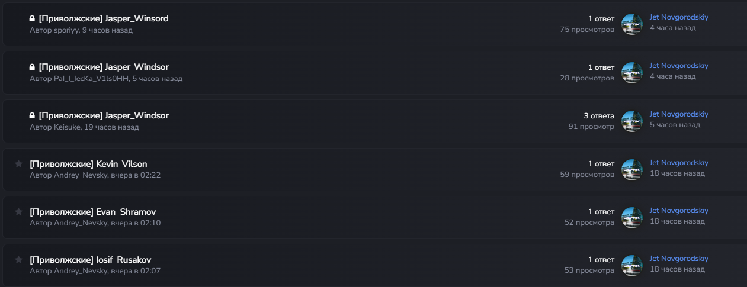
Task: Click the star icon next to Evan_Shramov
Action: tap(18, 212)
